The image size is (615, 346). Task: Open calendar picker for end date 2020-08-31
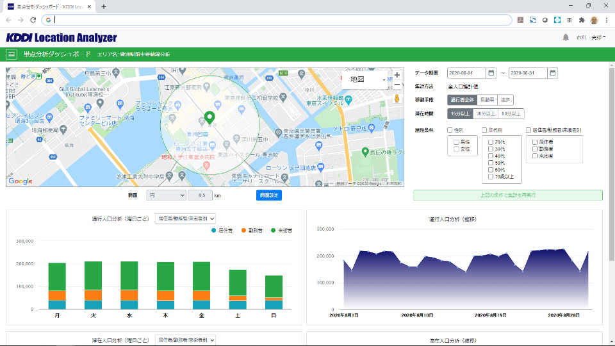pos(553,73)
